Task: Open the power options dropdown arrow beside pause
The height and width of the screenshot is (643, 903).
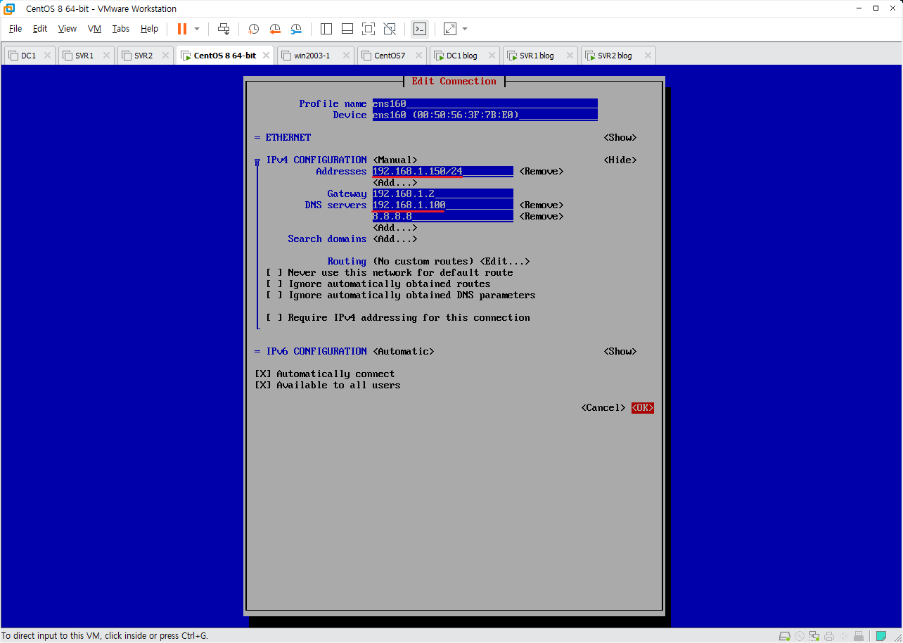Action: click(x=197, y=29)
